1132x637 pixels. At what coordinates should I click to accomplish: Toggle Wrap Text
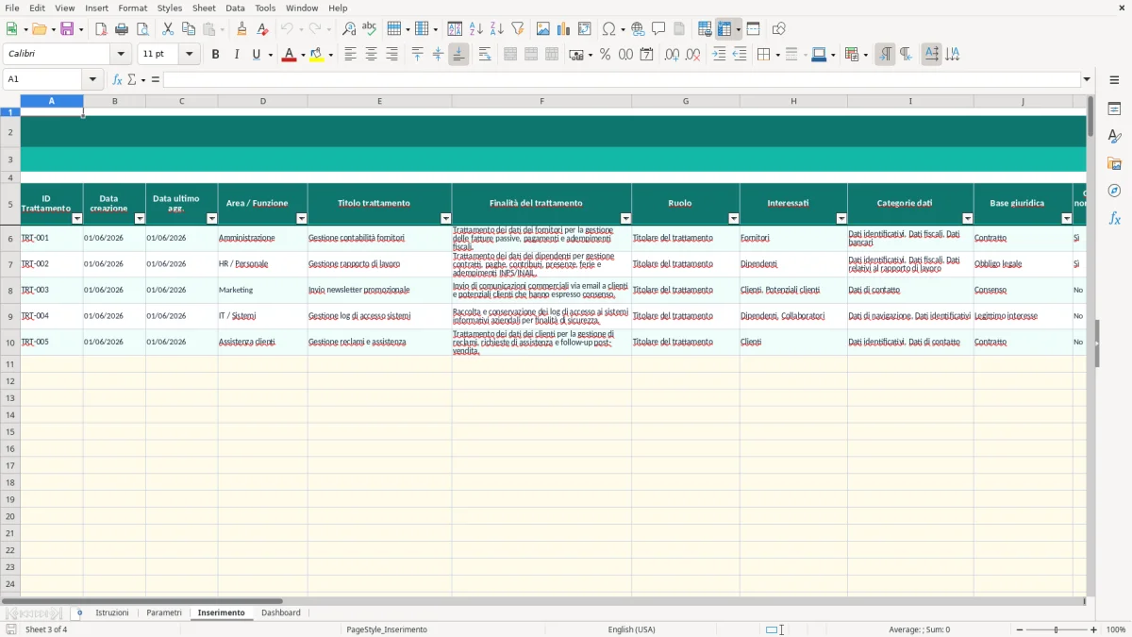[x=485, y=55]
